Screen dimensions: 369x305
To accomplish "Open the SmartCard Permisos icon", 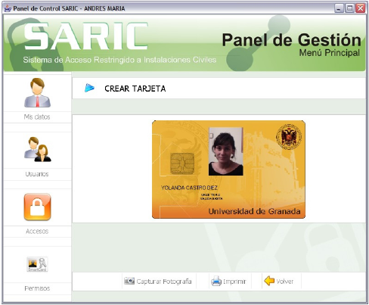I will click(x=37, y=264).
